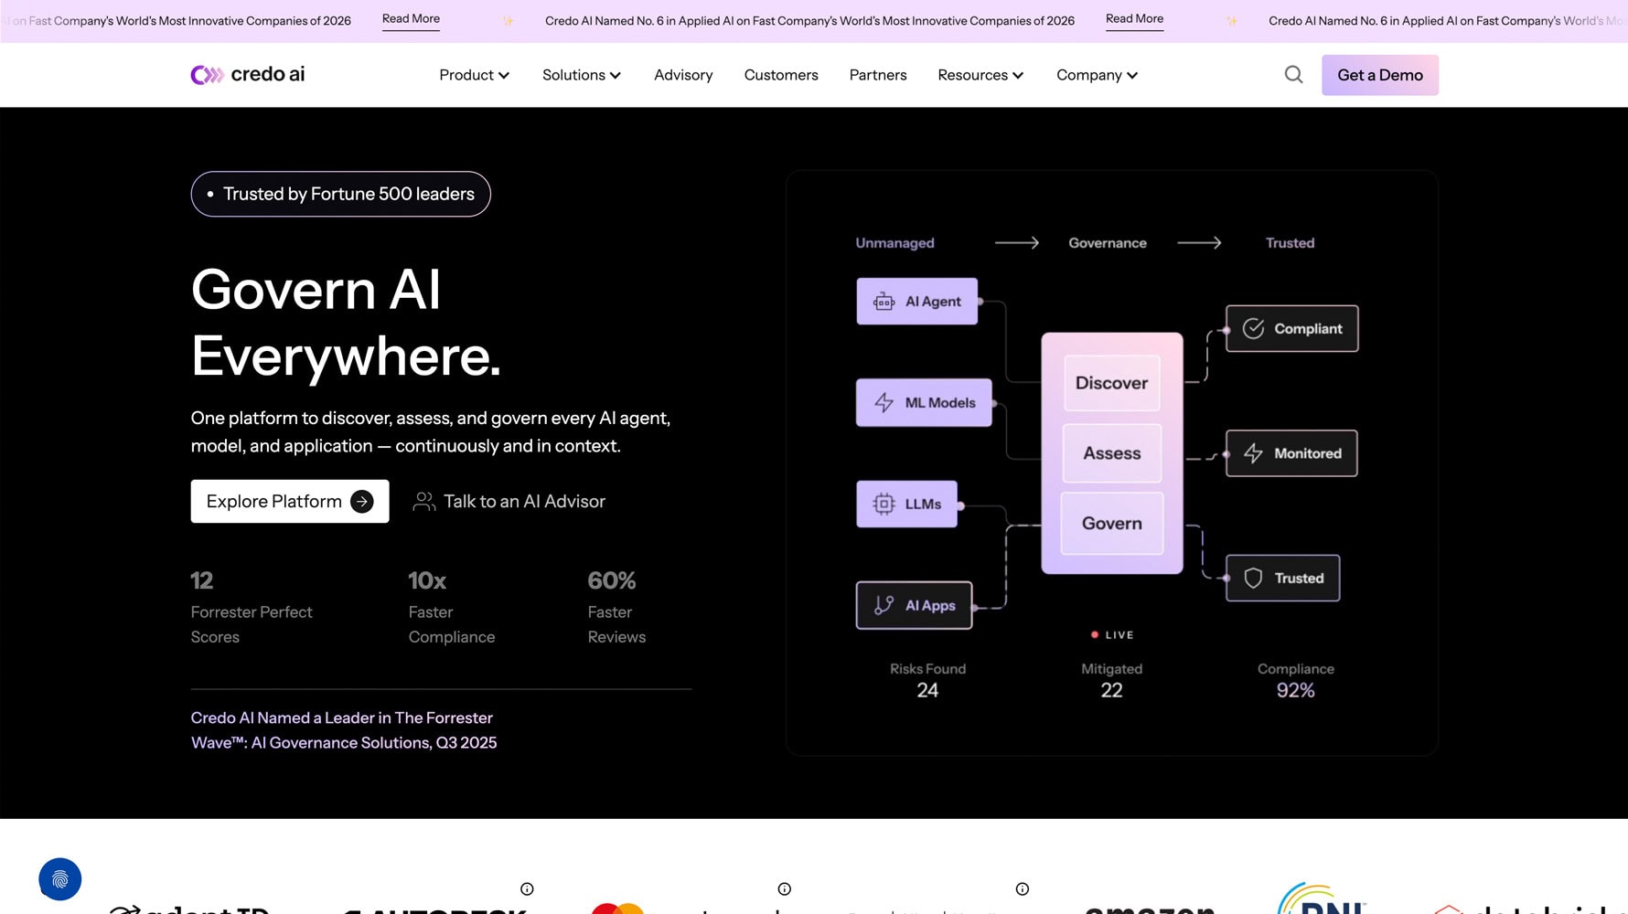Open the search magnifier icon
The height and width of the screenshot is (914, 1628).
(1293, 75)
